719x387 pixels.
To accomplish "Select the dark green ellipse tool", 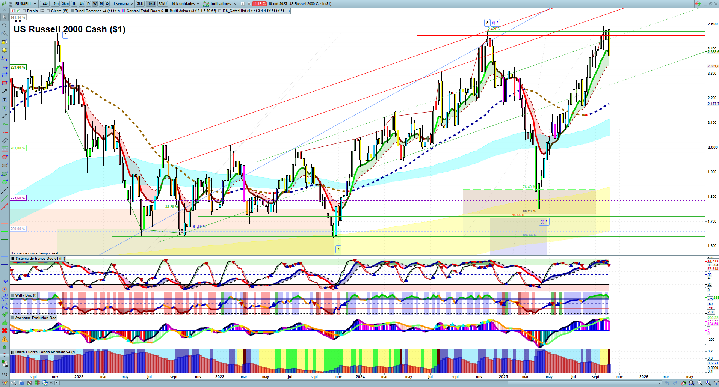I will pos(5,174).
